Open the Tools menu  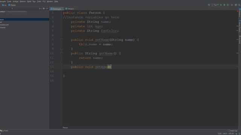click(x=39, y=1)
